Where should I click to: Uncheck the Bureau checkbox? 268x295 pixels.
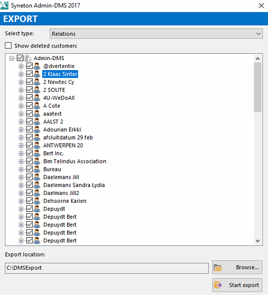click(30, 169)
